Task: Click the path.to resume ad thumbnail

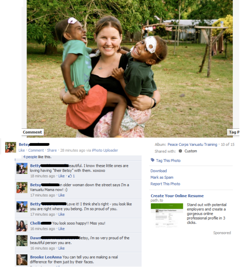Action: (167, 215)
